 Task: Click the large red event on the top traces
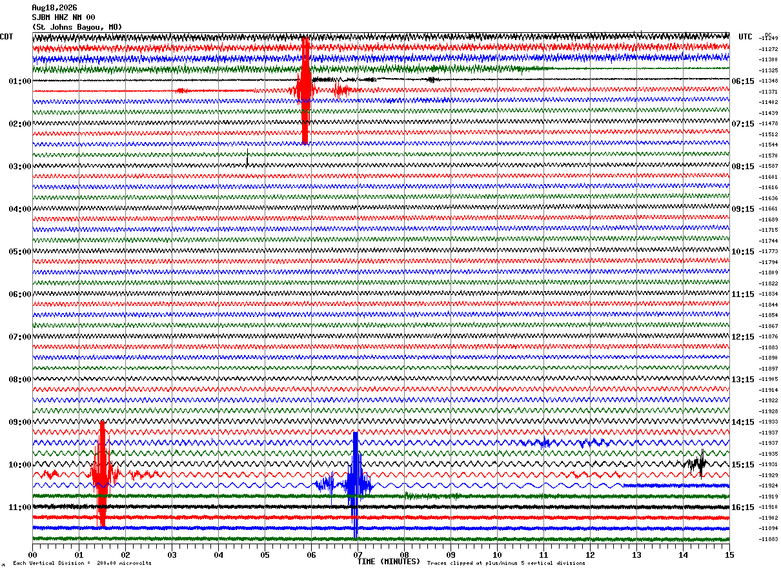pos(305,90)
